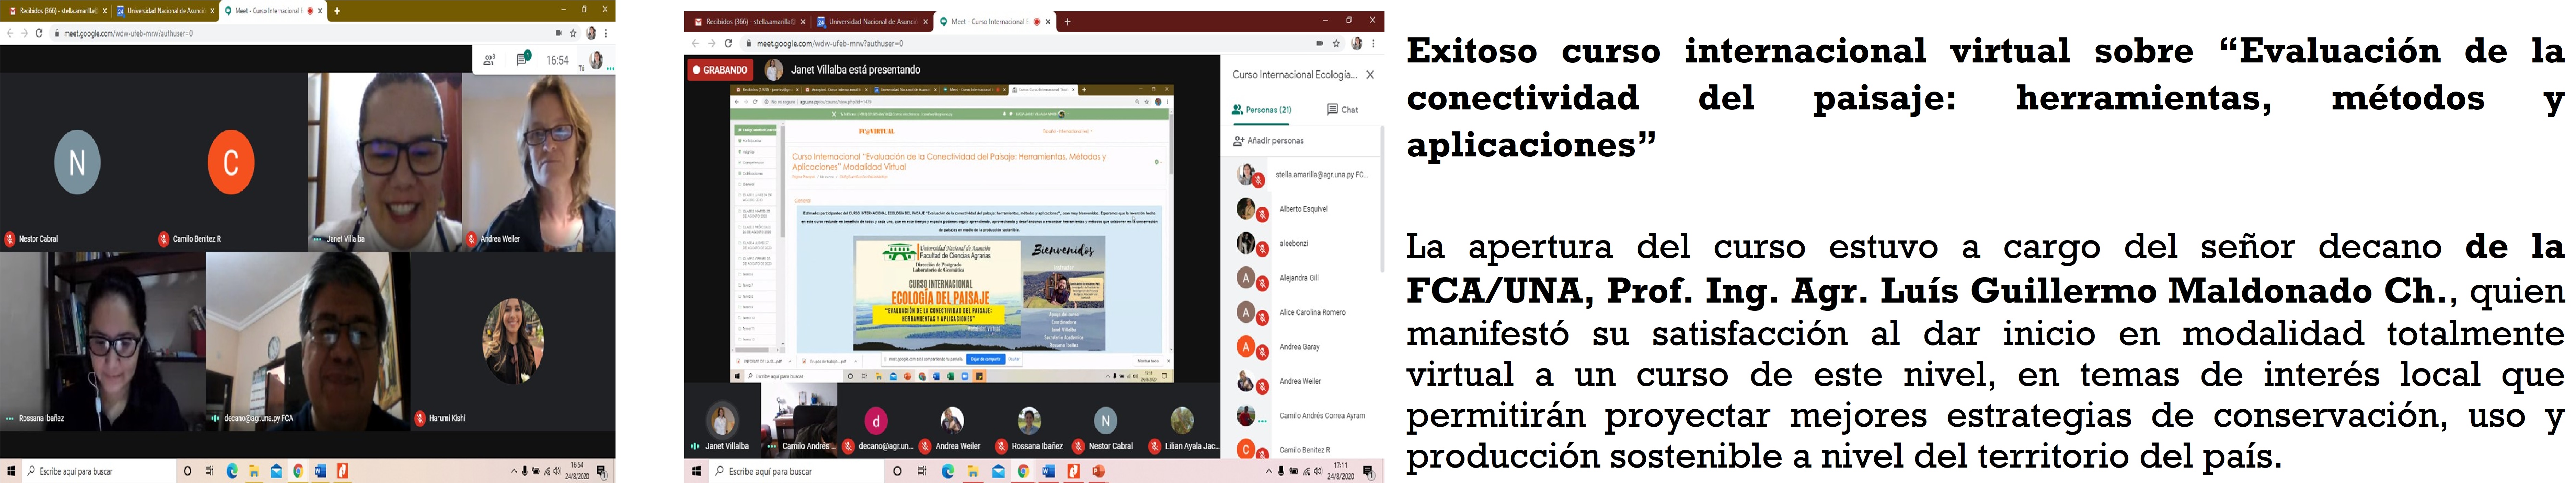Reload page in left browser window

tap(39, 33)
